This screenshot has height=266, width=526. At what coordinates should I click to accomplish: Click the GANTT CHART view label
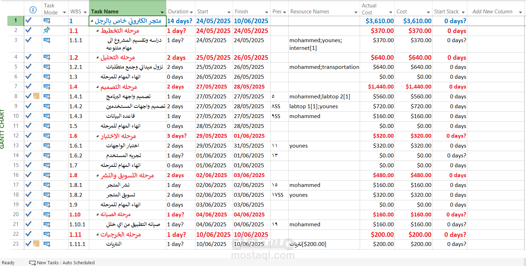pos(3,129)
